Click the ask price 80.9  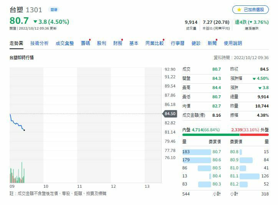pos(234,160)
